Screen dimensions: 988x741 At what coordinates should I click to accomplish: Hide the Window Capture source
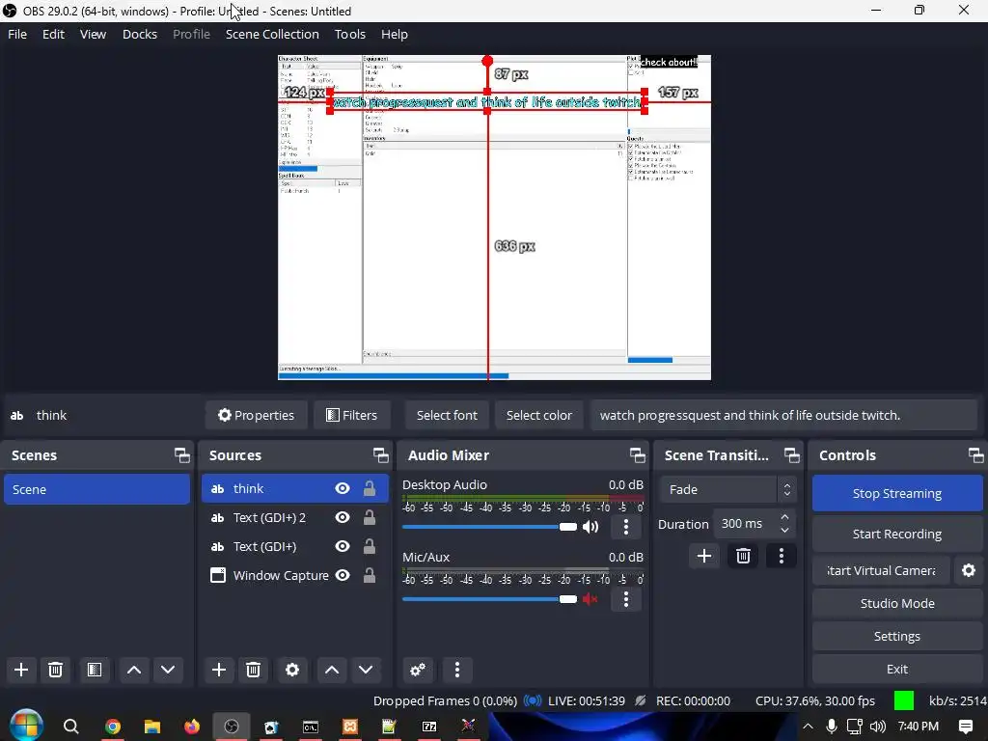[343, 575]
